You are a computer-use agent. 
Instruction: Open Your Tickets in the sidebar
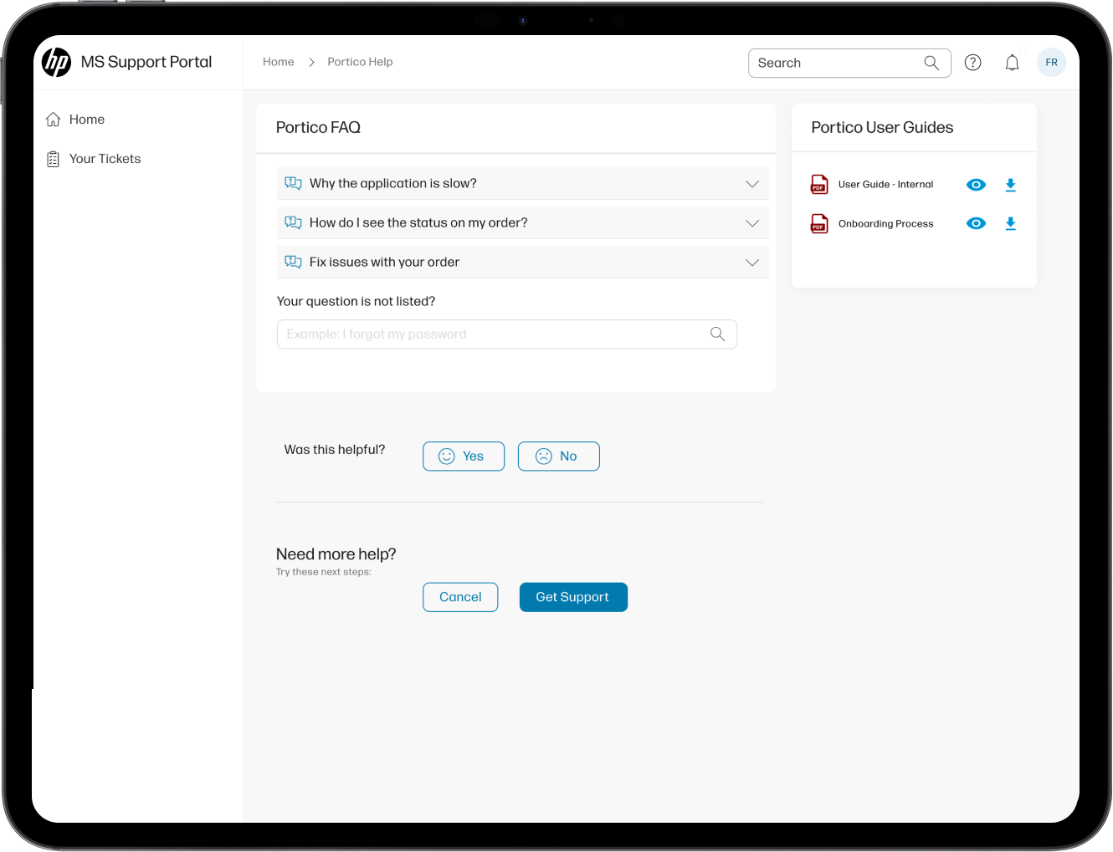point(105,159)
